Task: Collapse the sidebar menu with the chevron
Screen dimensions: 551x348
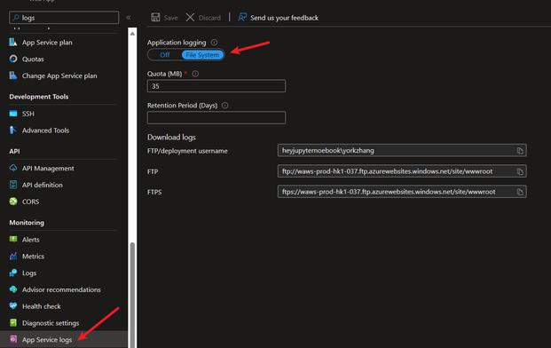Action: 129,18
